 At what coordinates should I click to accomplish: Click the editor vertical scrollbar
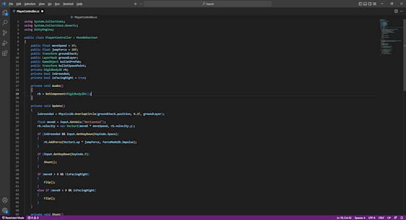coord(404,55)
